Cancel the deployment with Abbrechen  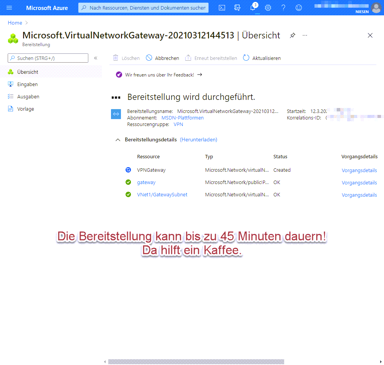[162, 58]
